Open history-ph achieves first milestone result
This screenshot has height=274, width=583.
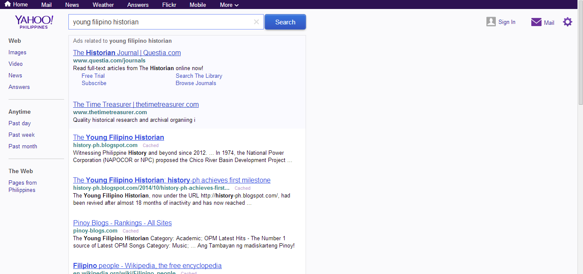(172, 180)
